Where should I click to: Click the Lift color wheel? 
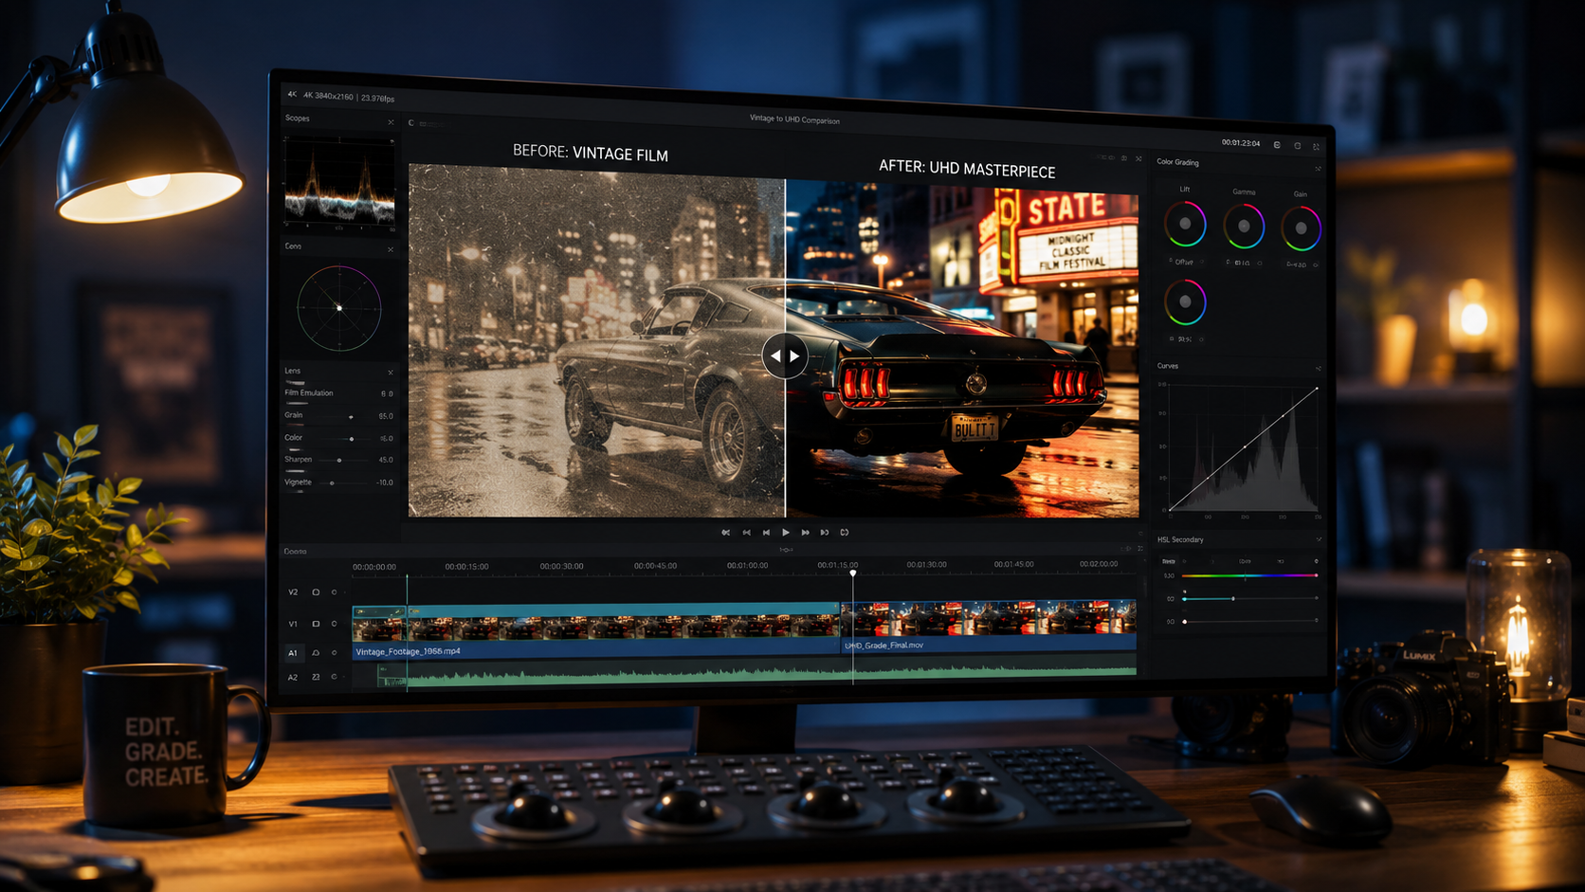click(1185, 225)
